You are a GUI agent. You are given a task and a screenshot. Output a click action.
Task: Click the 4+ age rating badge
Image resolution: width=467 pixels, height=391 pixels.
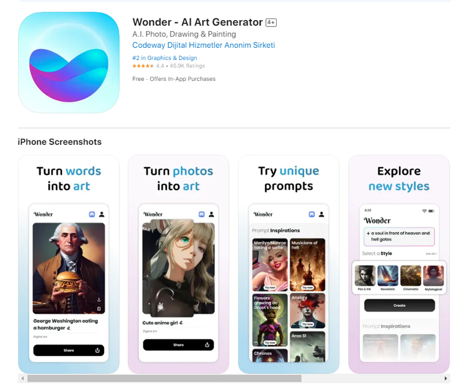pos(271,23)
